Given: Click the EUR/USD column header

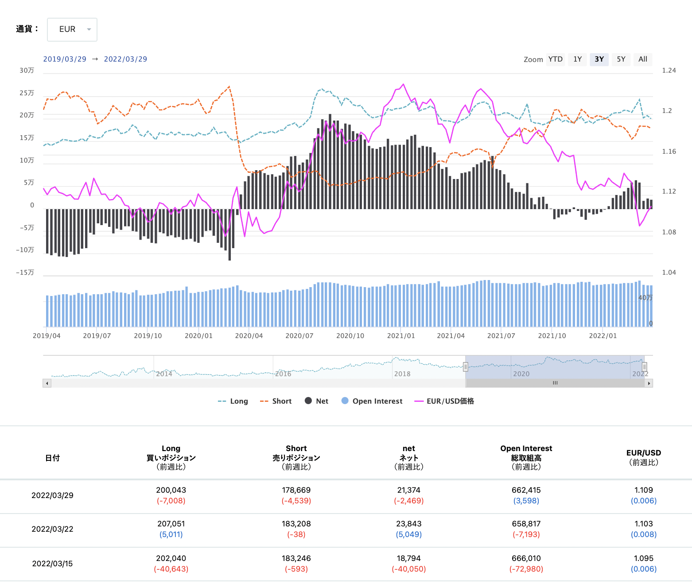Looking at the screenshot, I should click(644, 458).
